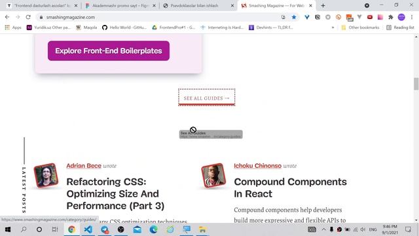The width and height of the screenshot is (419, 236).
Task: Open the red rounded extension icon
Action: pos(370,17)
